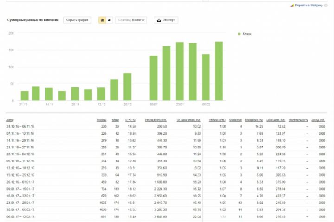
Task: Click the impressions value 1035
Action: click(x=103, y=203)
